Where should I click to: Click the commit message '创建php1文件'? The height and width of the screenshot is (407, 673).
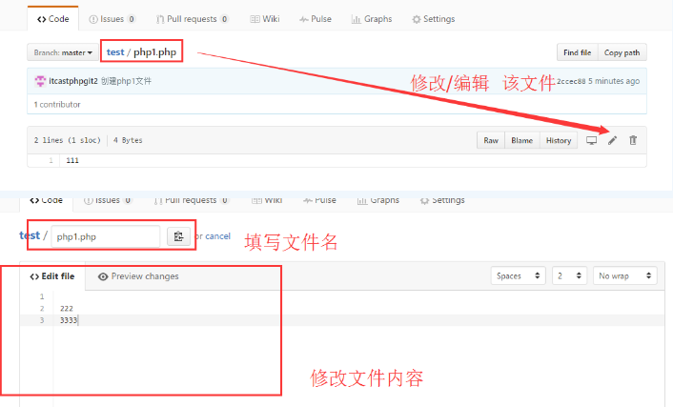(x=126, y=81)
